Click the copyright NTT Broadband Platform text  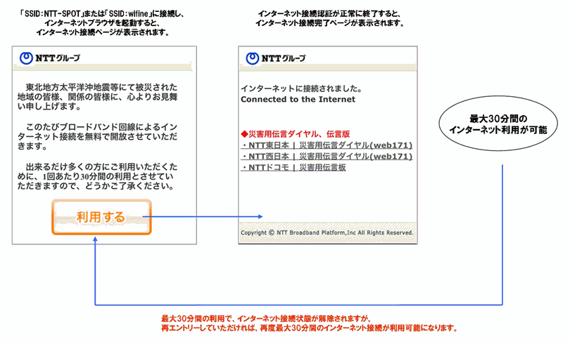327,232
